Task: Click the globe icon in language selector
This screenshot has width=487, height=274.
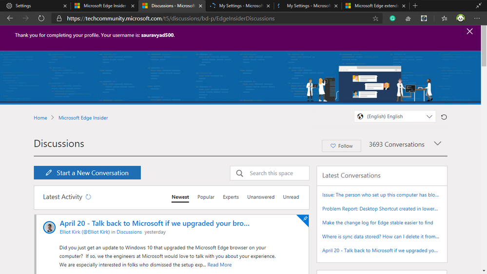Action: (360, 117)
